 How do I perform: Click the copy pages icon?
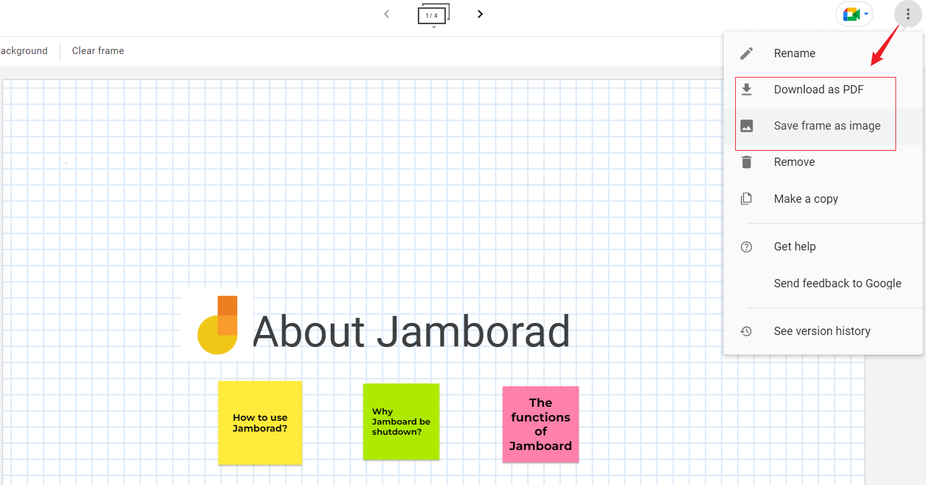(747, 199)
